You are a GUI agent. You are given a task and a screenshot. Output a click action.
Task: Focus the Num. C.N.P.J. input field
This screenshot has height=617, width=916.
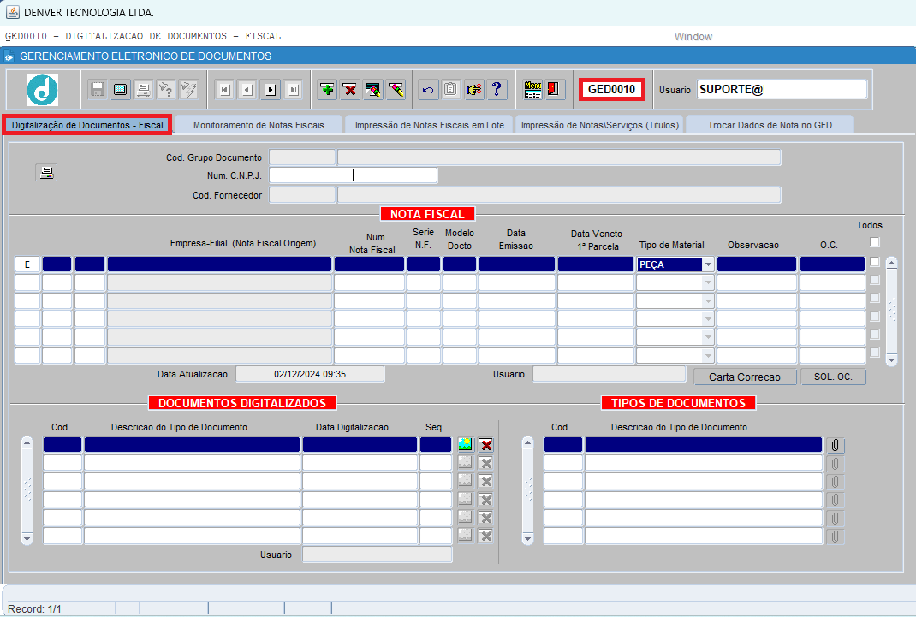tap(353, 175)
